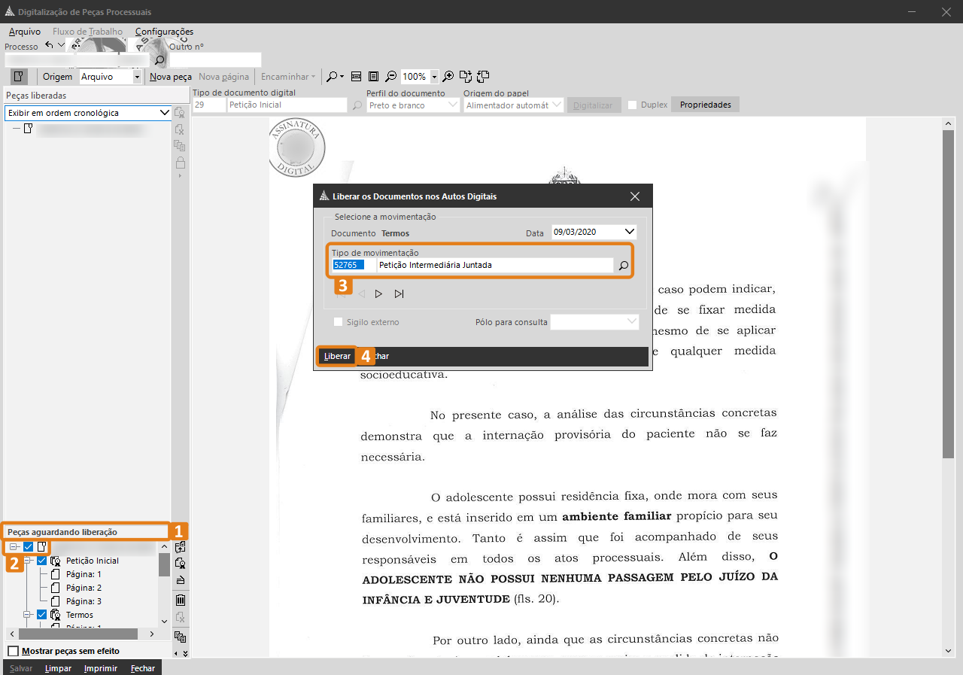Uncheck the Termos checkbox

click(42, 615)
